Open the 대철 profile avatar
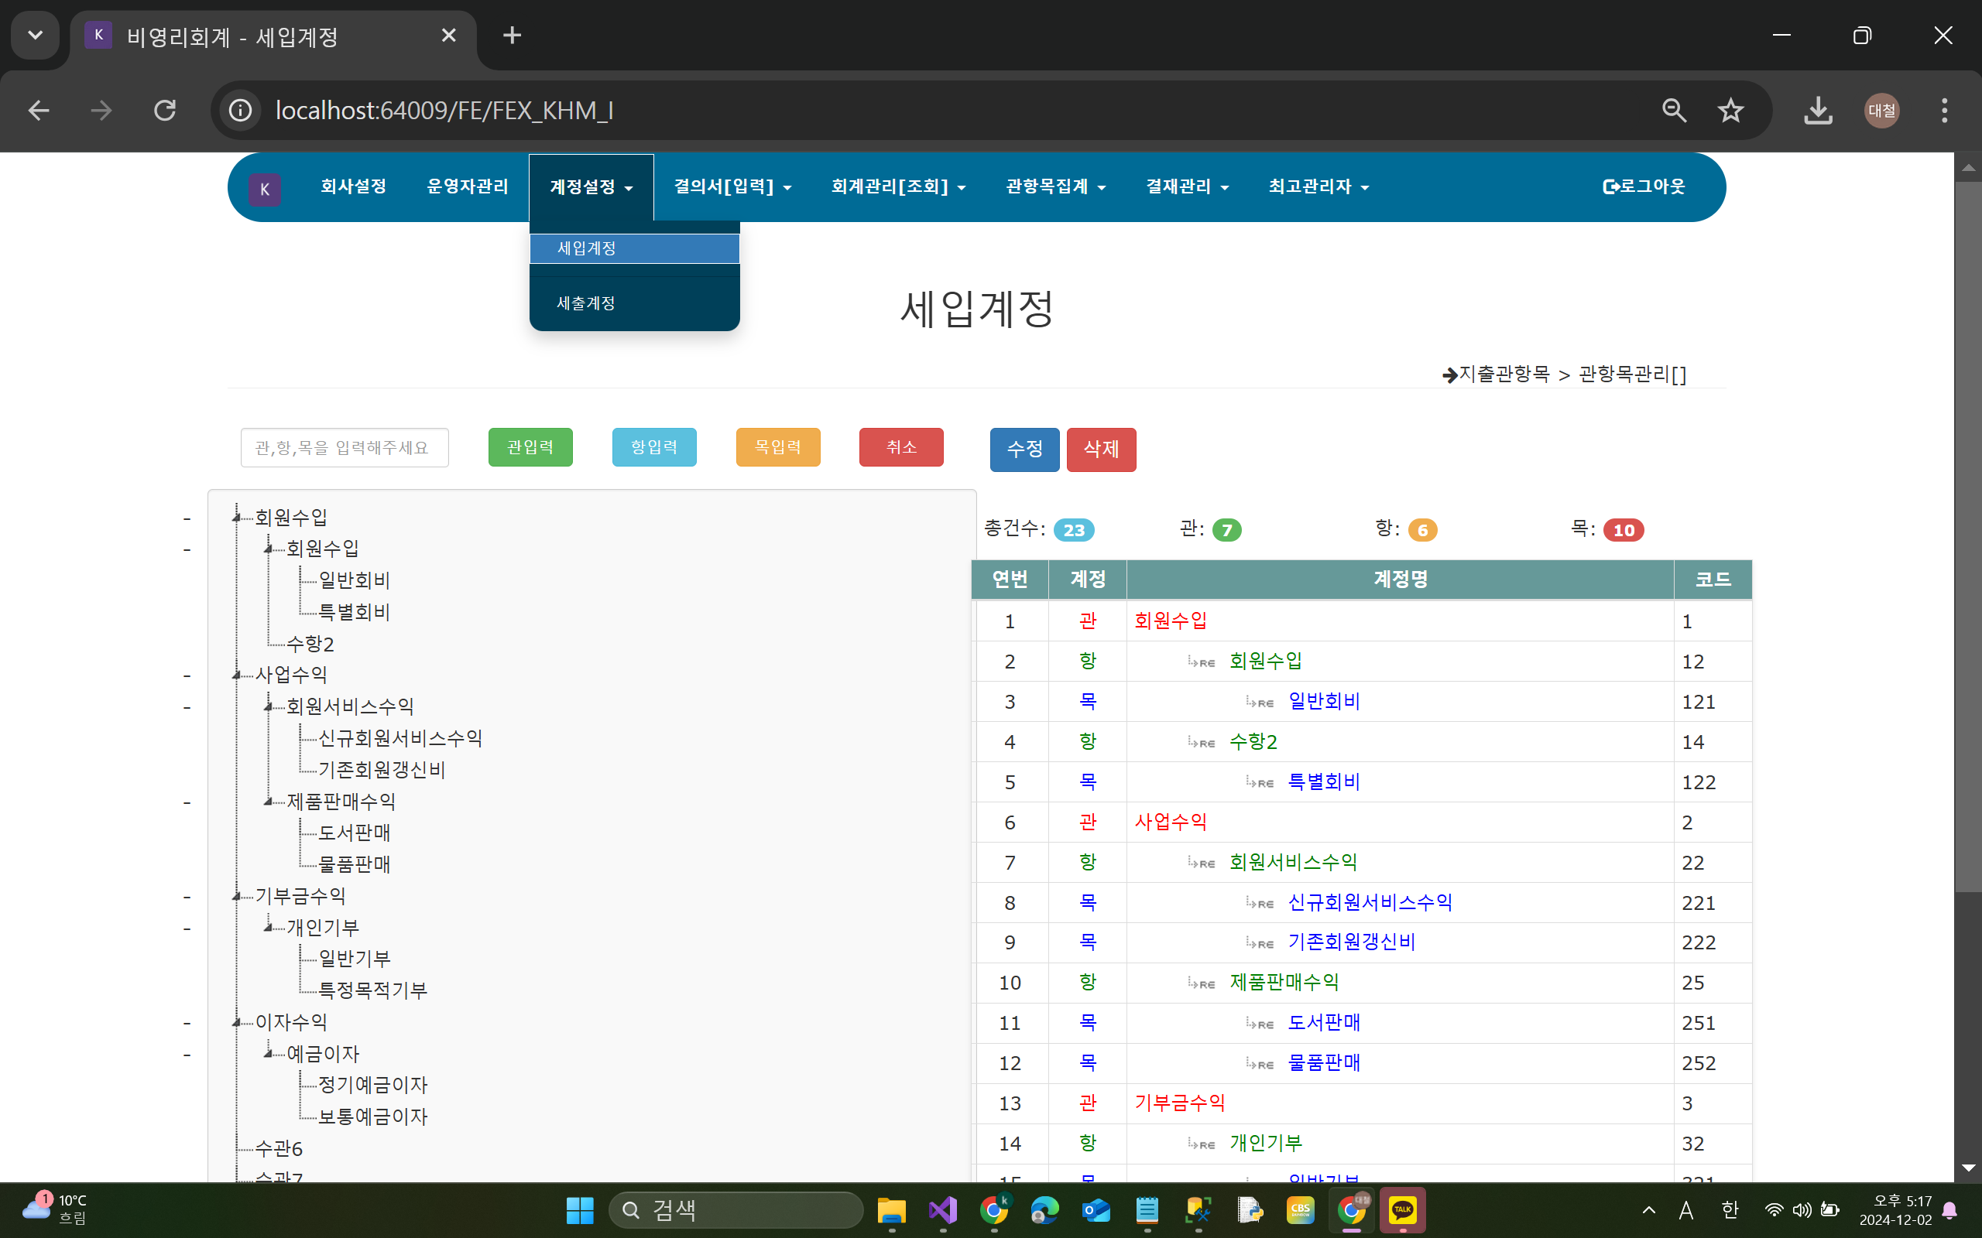 (x=1882, y=110)
